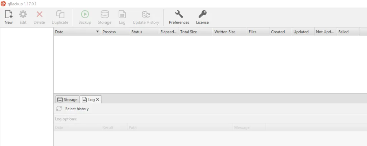Start the Backup with the play icon
This screenshot has height=146, width=367.
click(85, 15)
